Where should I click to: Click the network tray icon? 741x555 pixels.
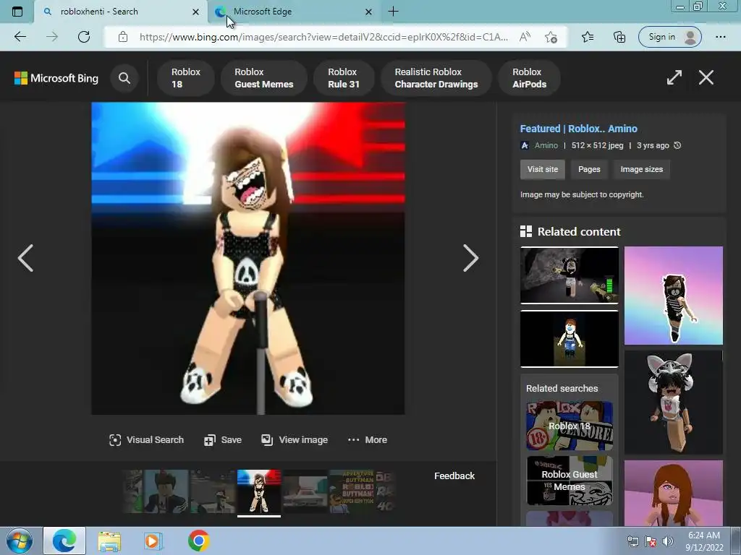(632, 541)
